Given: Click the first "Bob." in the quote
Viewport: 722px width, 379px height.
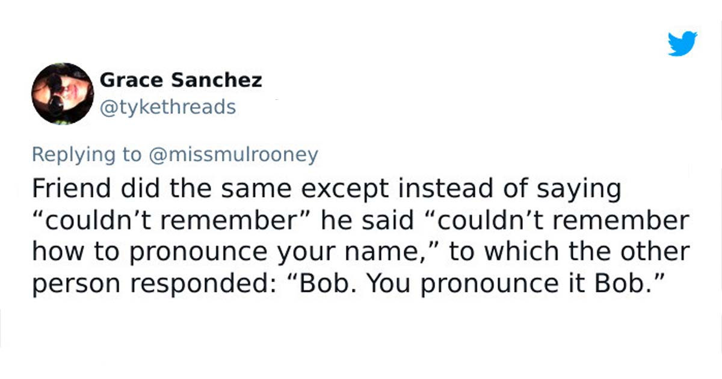Looking at the screenshot, I should coord(325,283).
